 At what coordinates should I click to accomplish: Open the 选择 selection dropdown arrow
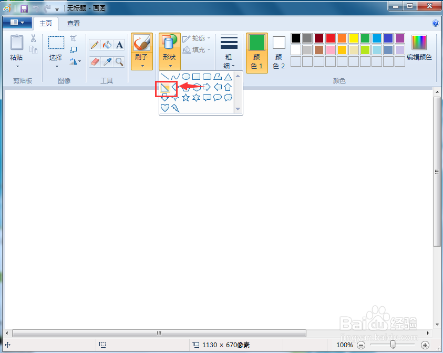pos(57,67)
